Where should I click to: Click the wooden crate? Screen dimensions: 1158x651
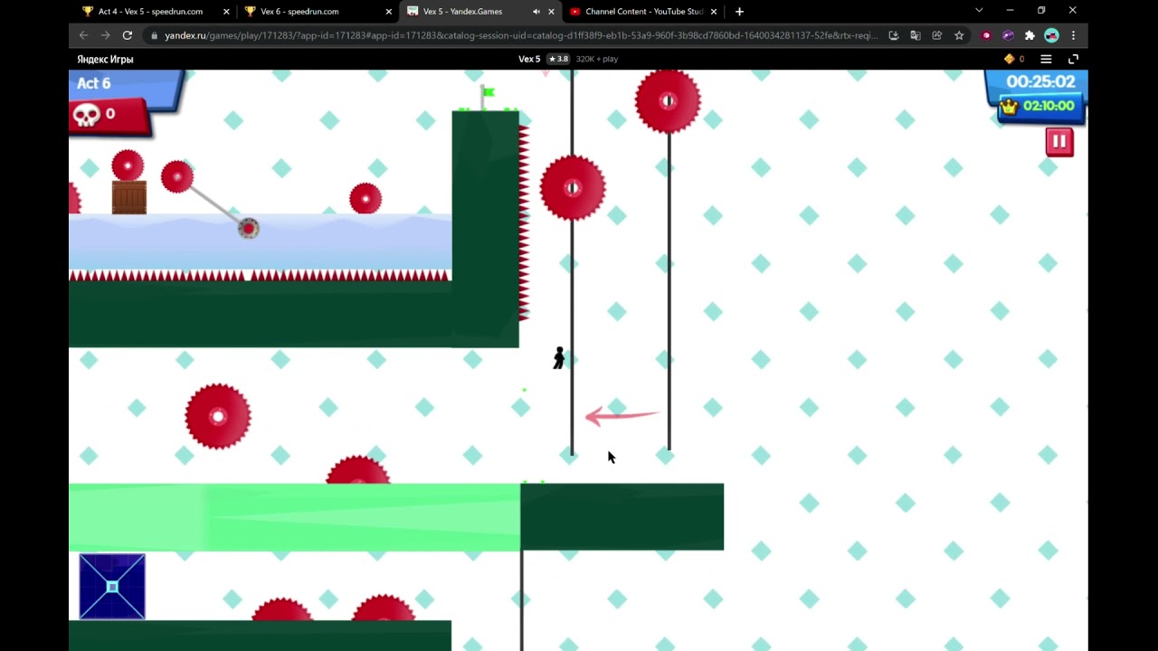coord(129,198)
